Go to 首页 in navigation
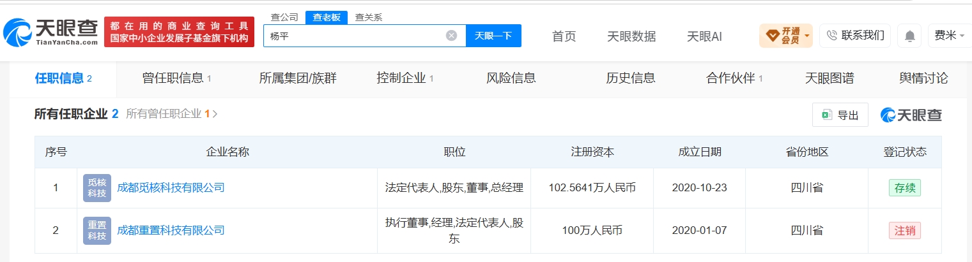The height and width of the screenshot is (262, 972). (x=564, y=36)
